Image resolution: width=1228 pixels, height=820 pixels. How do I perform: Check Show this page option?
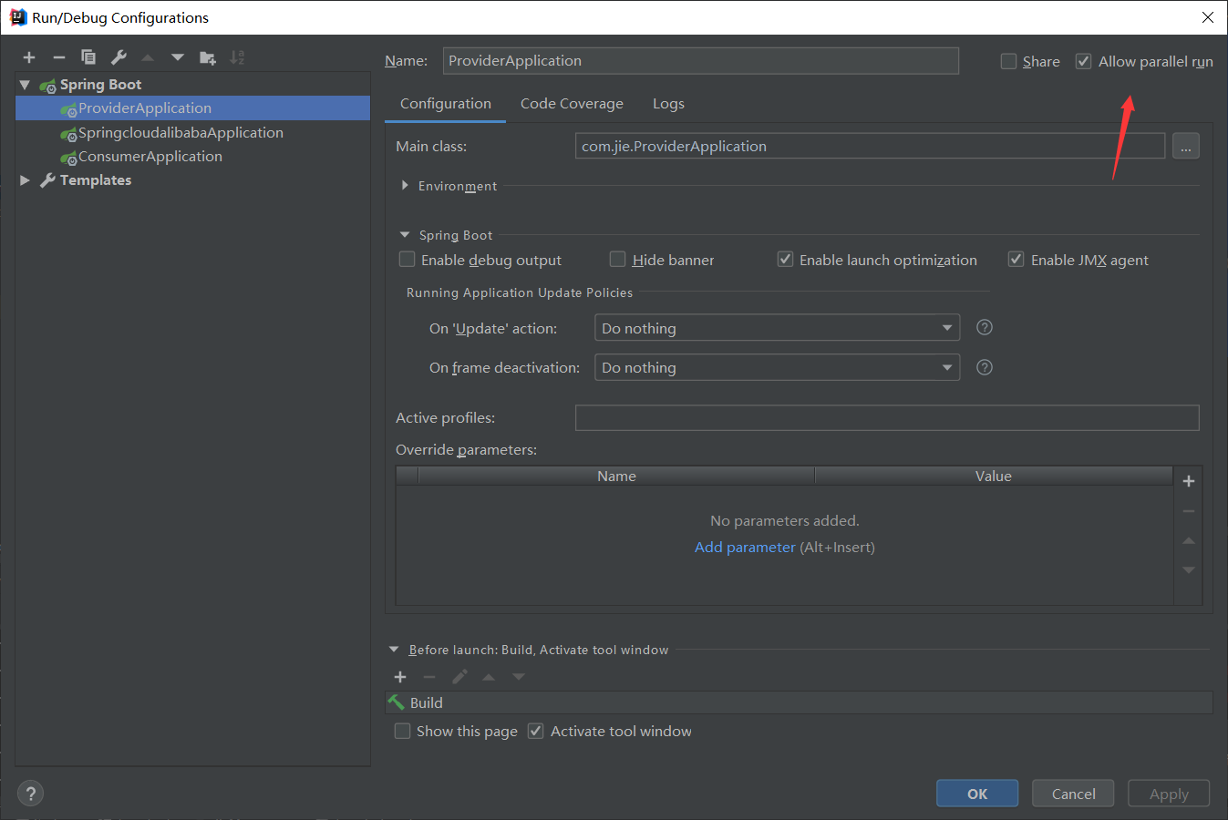402,731
